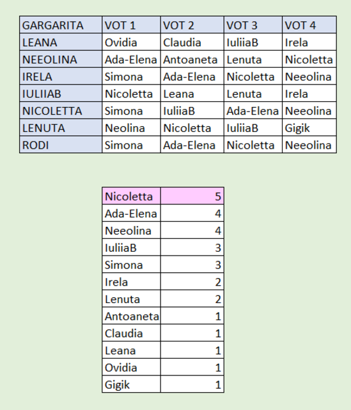
Task: Select the Simona entry in results table
Action: 131,265
